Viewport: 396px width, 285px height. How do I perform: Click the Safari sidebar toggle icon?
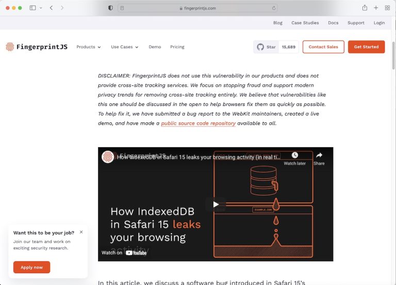32,8
